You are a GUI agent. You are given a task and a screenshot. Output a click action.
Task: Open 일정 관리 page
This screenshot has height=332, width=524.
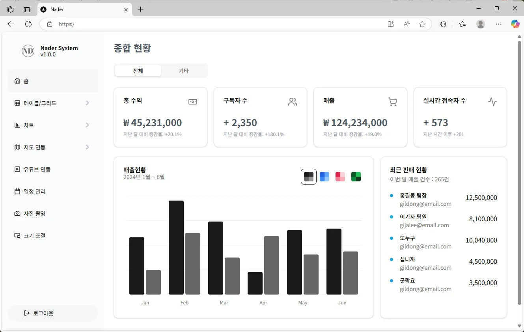(53, 191)
